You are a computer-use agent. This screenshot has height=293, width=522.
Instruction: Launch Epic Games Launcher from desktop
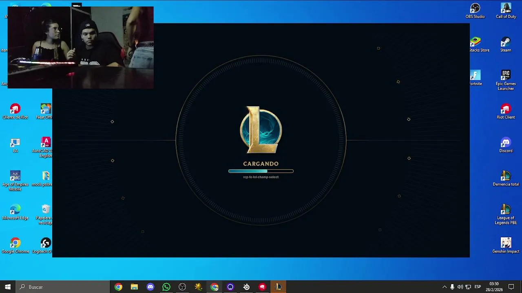point(506,80)
